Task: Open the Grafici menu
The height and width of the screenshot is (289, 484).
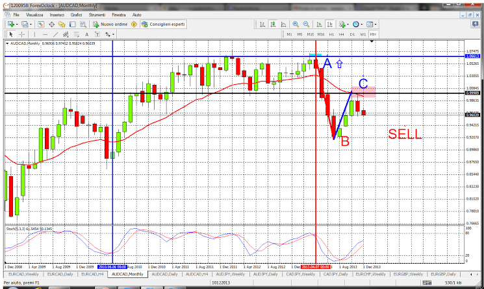Action: click(x=76, y=15)
